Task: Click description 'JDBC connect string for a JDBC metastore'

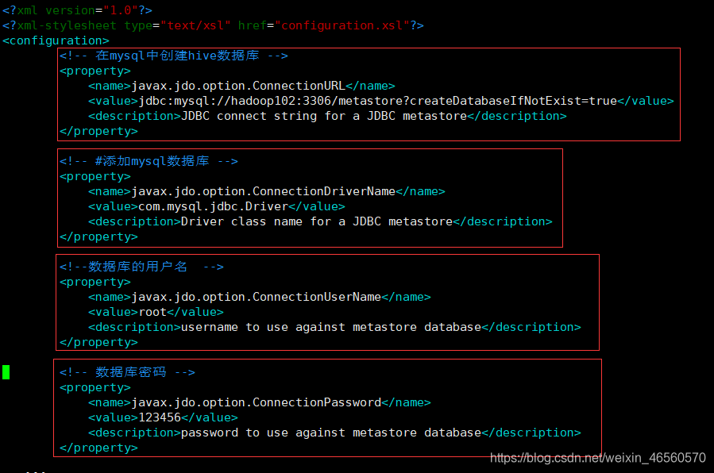Action: 327,116
